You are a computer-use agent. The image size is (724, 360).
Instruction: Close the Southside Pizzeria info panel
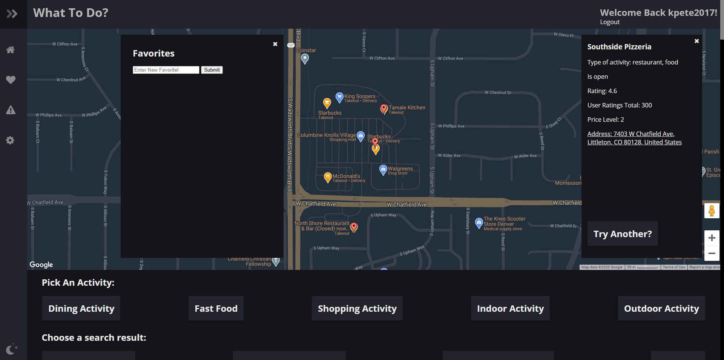(x=697, y=41)
